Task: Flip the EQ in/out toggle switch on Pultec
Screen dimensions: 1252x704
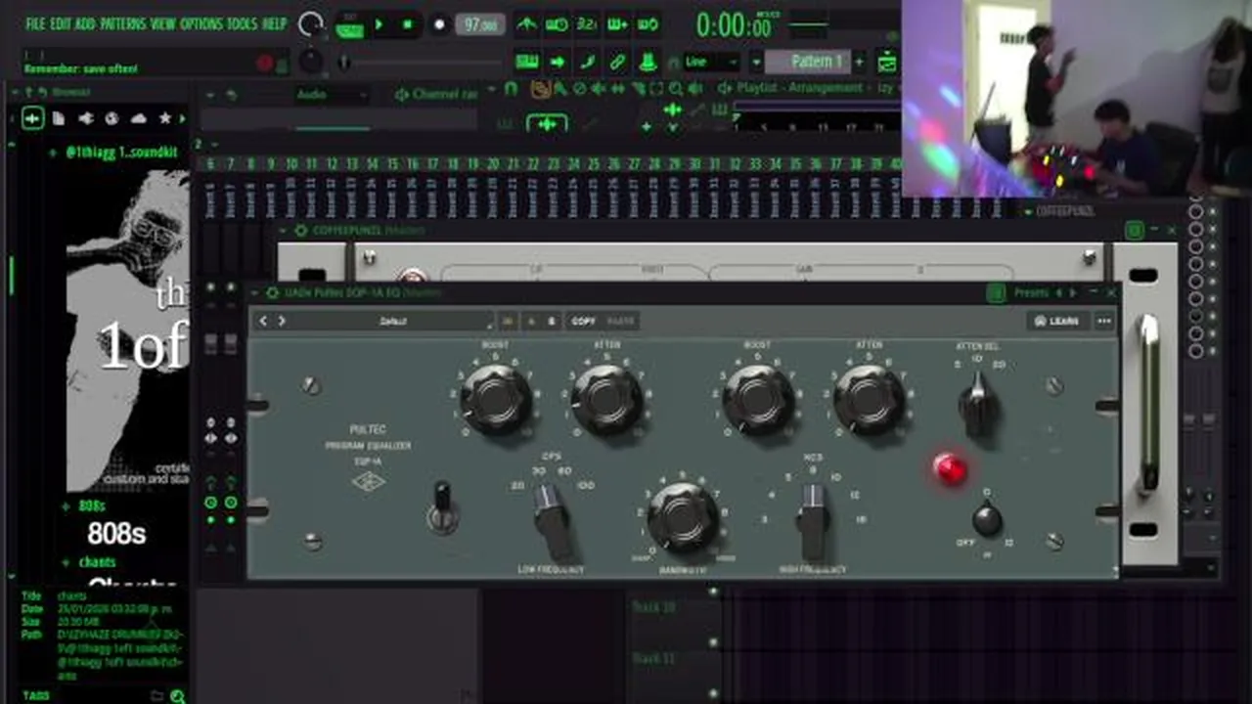Action: point(443,506)
